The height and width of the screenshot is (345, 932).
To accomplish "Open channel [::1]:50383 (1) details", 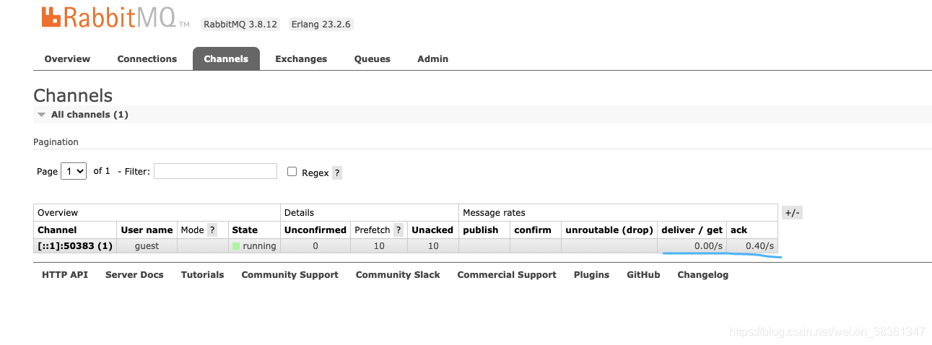I will (x=75, y=246).
